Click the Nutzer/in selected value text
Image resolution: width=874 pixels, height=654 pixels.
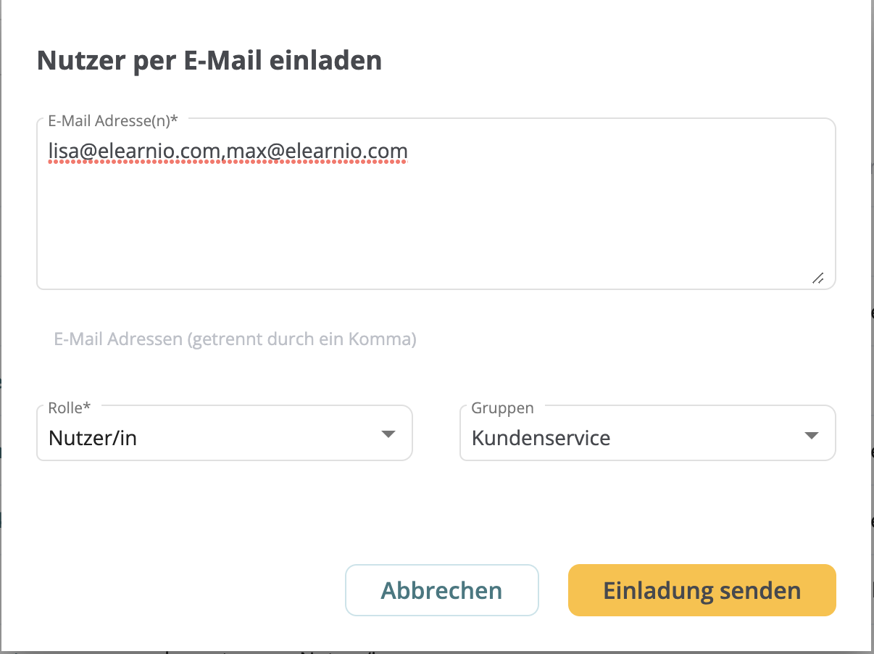[x=93, y=439]
